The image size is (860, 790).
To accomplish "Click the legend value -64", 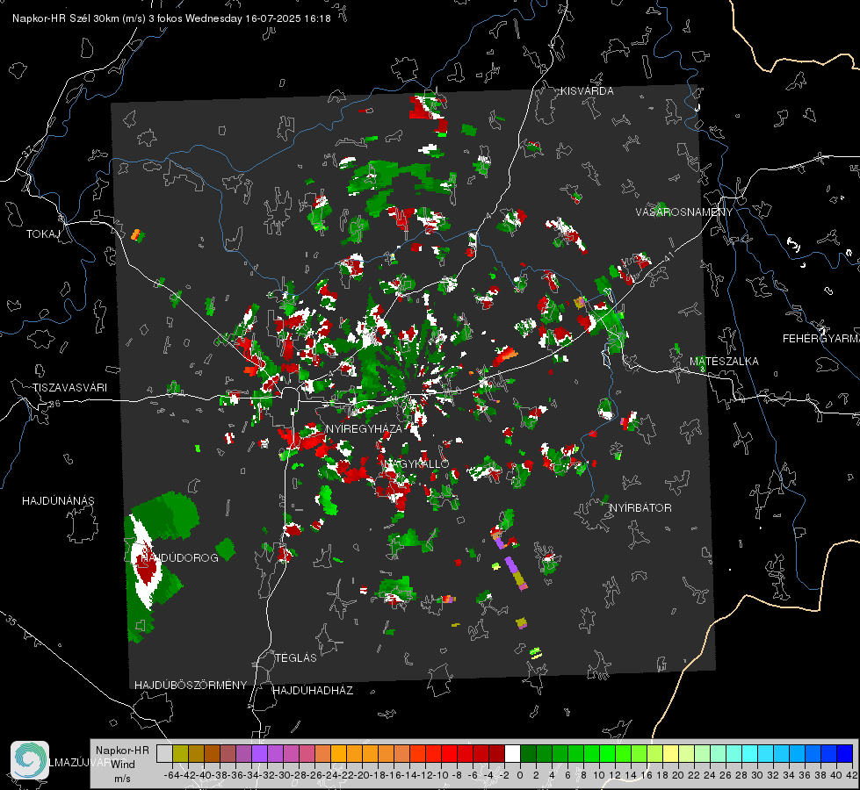I will pos(172,775).
